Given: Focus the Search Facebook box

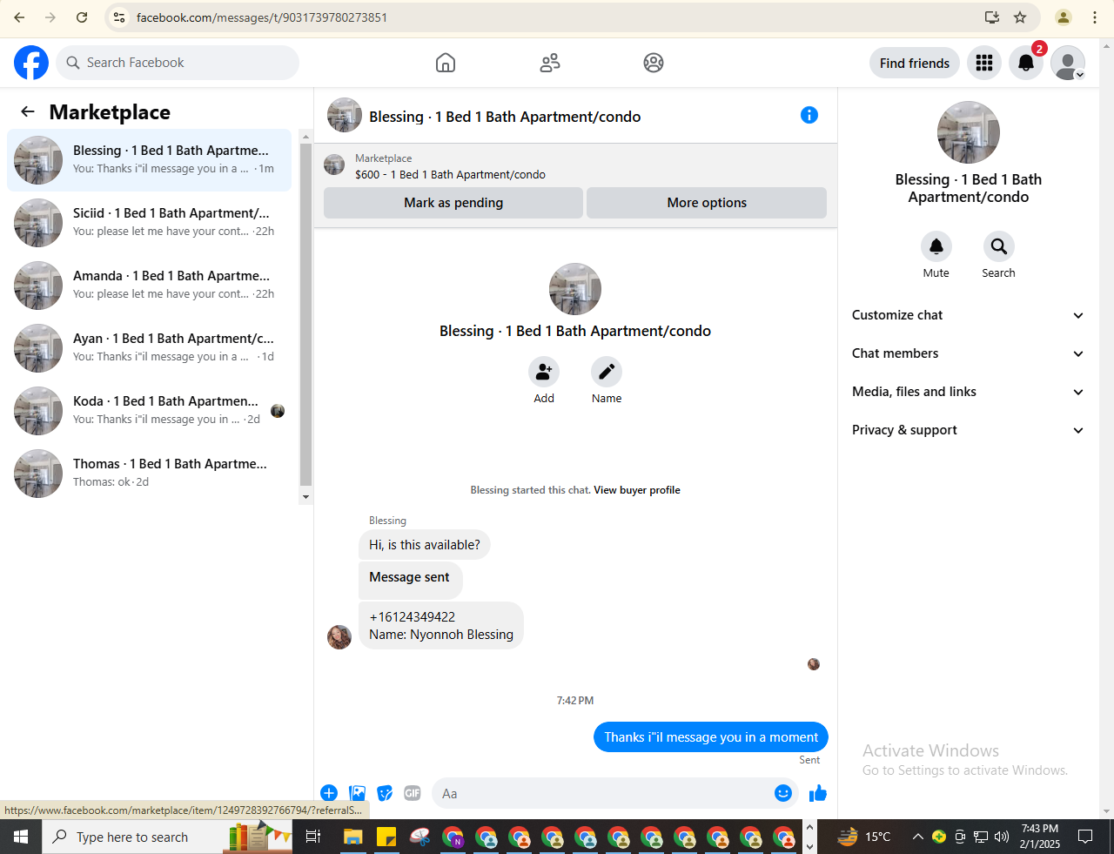Looking at the screenshot, I should 178,63.
